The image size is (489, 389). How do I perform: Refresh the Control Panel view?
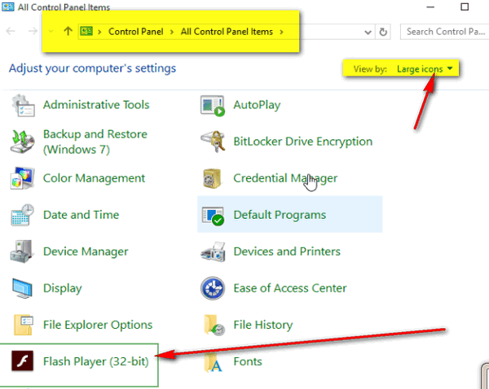(383, 32)
